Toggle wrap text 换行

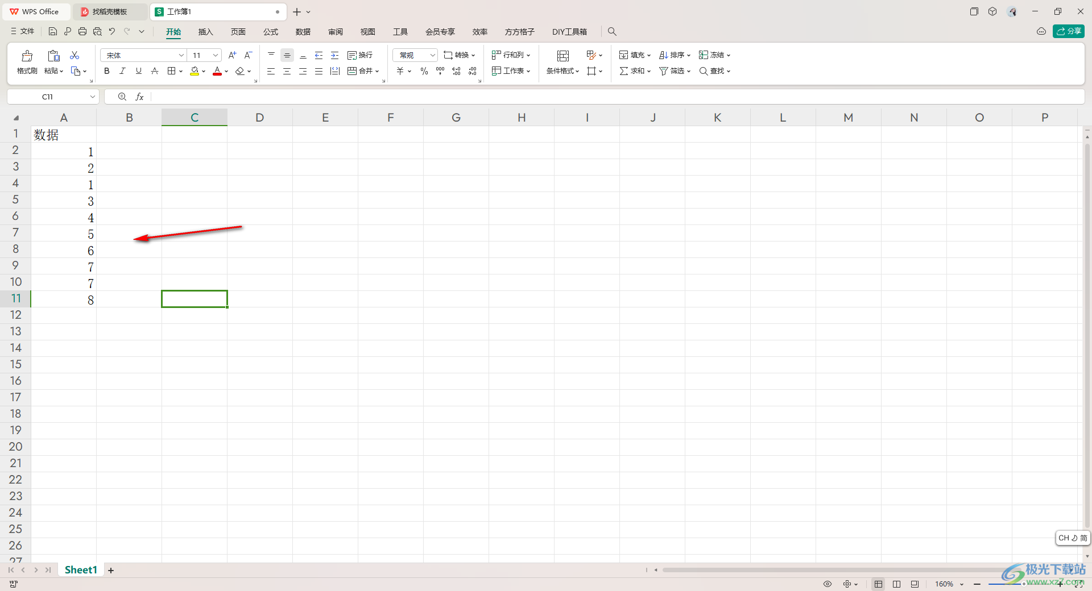(360, 55)
